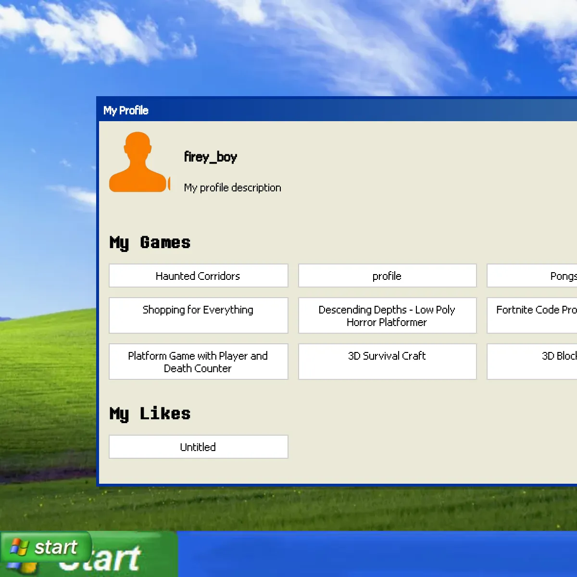Open Platform Game with Player and Death Counter
Viewport: 577px width, 577px height.
pyautogui.click(x=199, y=362)
